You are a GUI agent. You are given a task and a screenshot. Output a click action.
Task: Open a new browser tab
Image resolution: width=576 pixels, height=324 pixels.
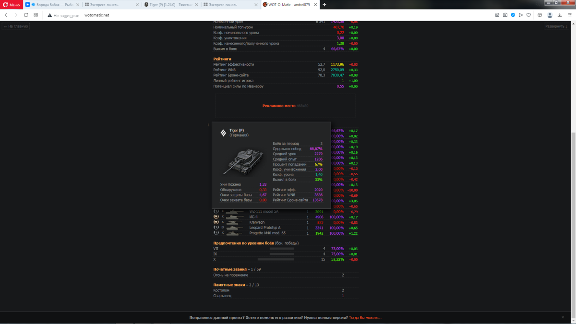click(x=324, y=4)
